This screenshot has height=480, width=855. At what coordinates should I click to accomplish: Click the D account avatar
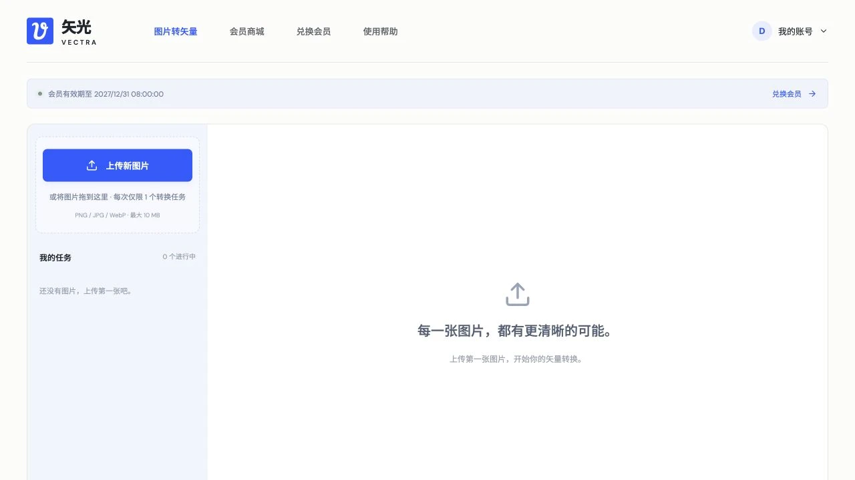pos(762,31)
